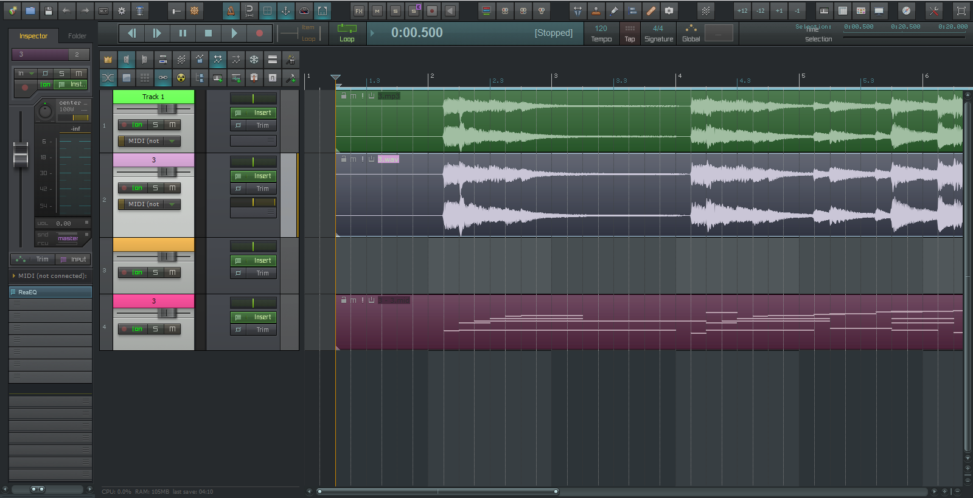
Task: Click the anchor icon in top toolbar
Action: 285,10
